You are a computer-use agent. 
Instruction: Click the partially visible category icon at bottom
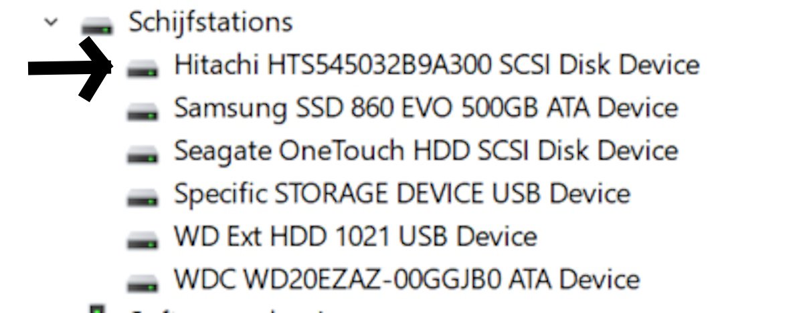pos(98,309)
